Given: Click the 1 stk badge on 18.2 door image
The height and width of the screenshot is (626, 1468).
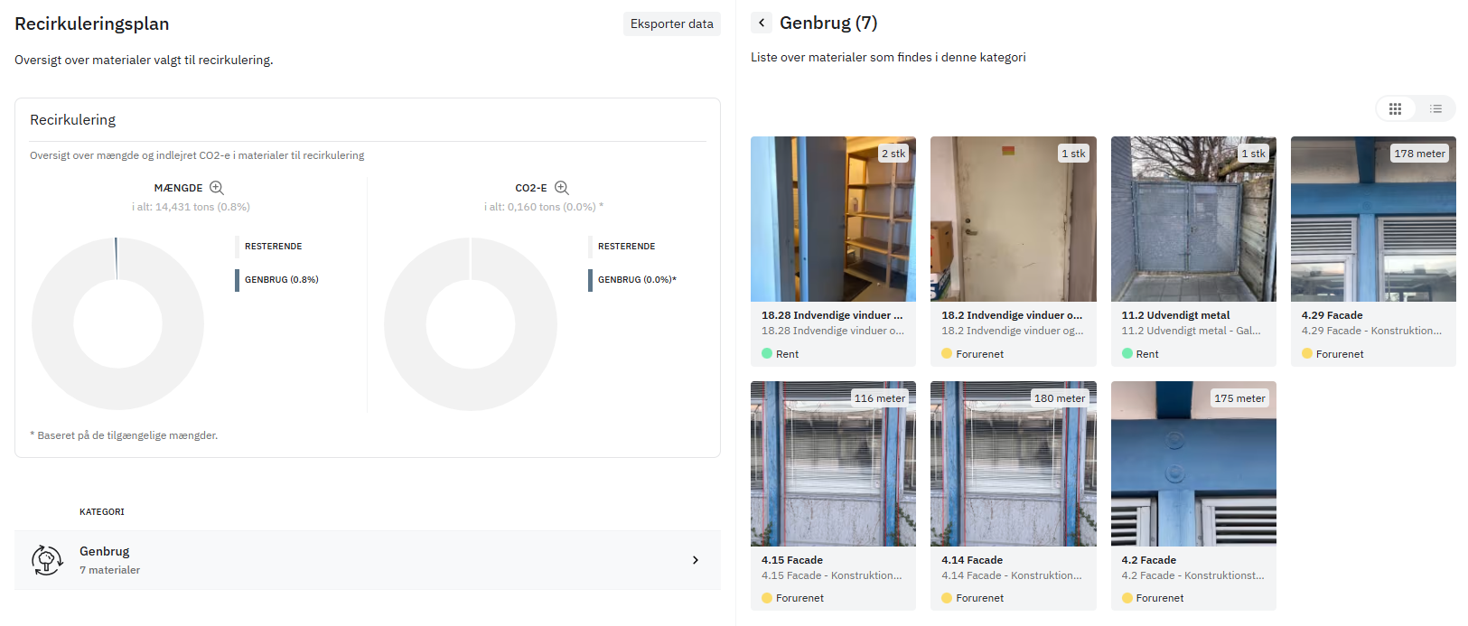Looking at the screenshot, I should 1073,154.
